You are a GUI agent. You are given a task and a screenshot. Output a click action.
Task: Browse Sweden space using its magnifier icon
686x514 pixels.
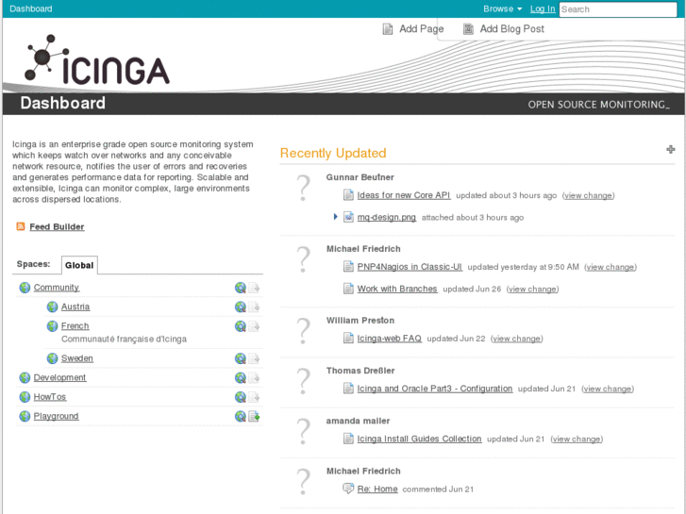coord(241,358)
